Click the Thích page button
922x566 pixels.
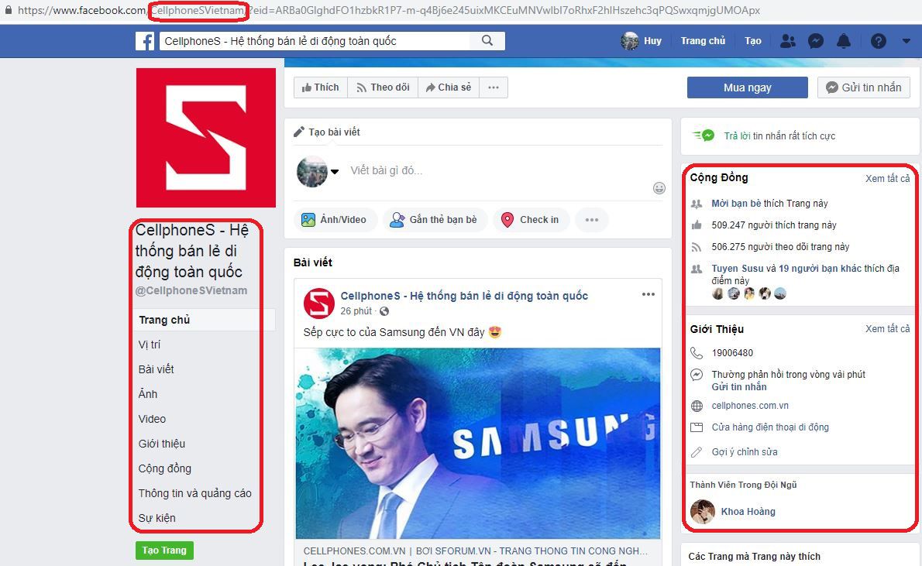point(321,87)
